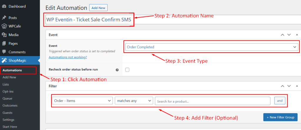Image resolution: width=301 pixels, height=130 pixels.
Task: Collapse the Event panel with triangle toggle
Action: (297, 35)
